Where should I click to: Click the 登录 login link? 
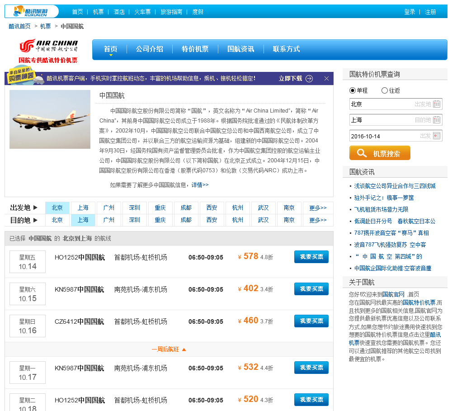pos(410,12)
